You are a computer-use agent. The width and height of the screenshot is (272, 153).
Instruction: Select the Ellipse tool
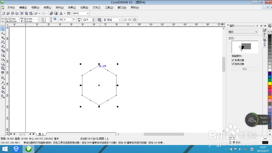[3, 60]
